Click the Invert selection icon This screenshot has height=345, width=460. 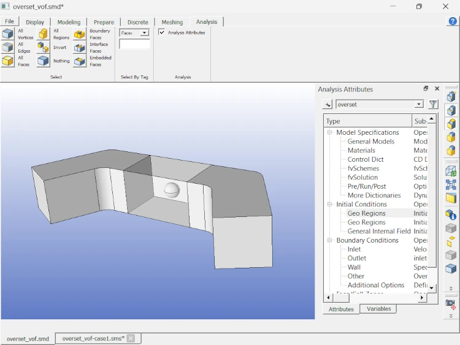43,47
